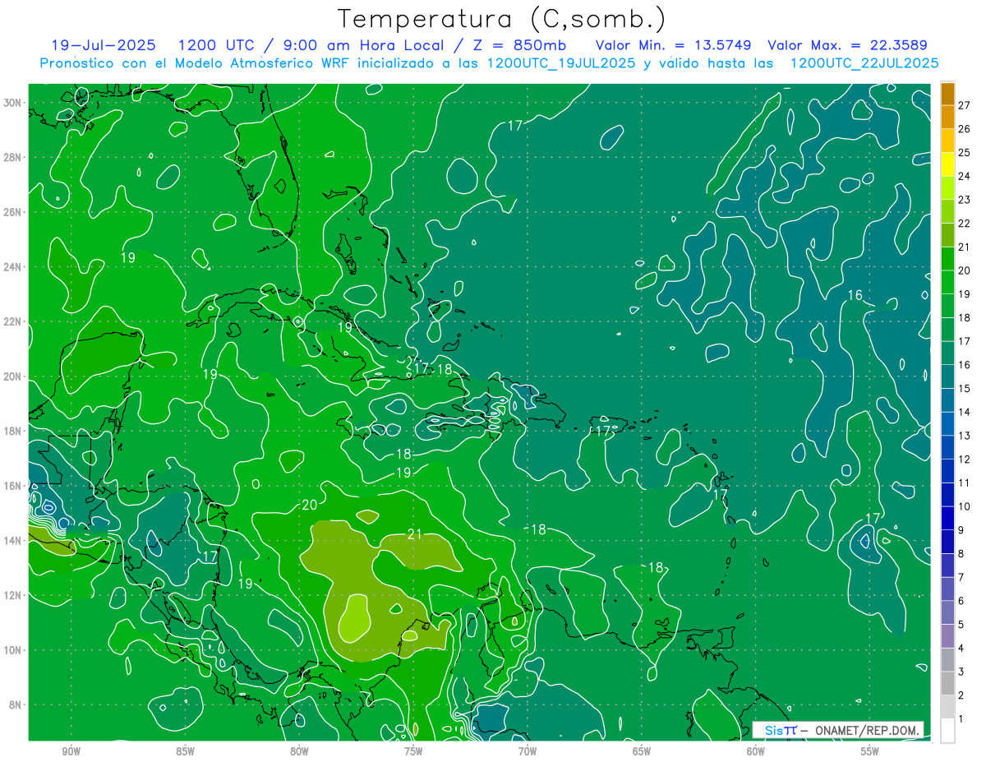Select the "Valor Min. = 13.5749" readout
This screenshot has width=986, height=762.
[x=673, y=45]
